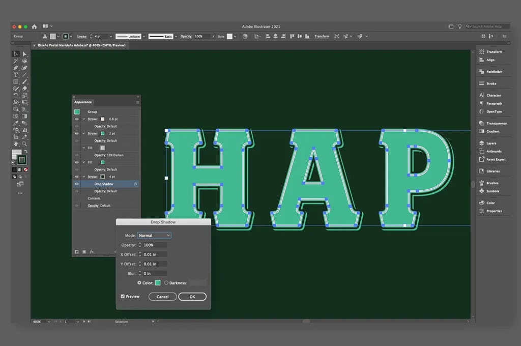Open the Libraries panel
521x346 pixels.
[x=490, y=171]
